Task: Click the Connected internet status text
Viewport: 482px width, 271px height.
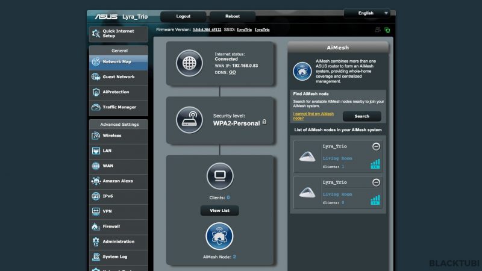Action: (227, 59)
